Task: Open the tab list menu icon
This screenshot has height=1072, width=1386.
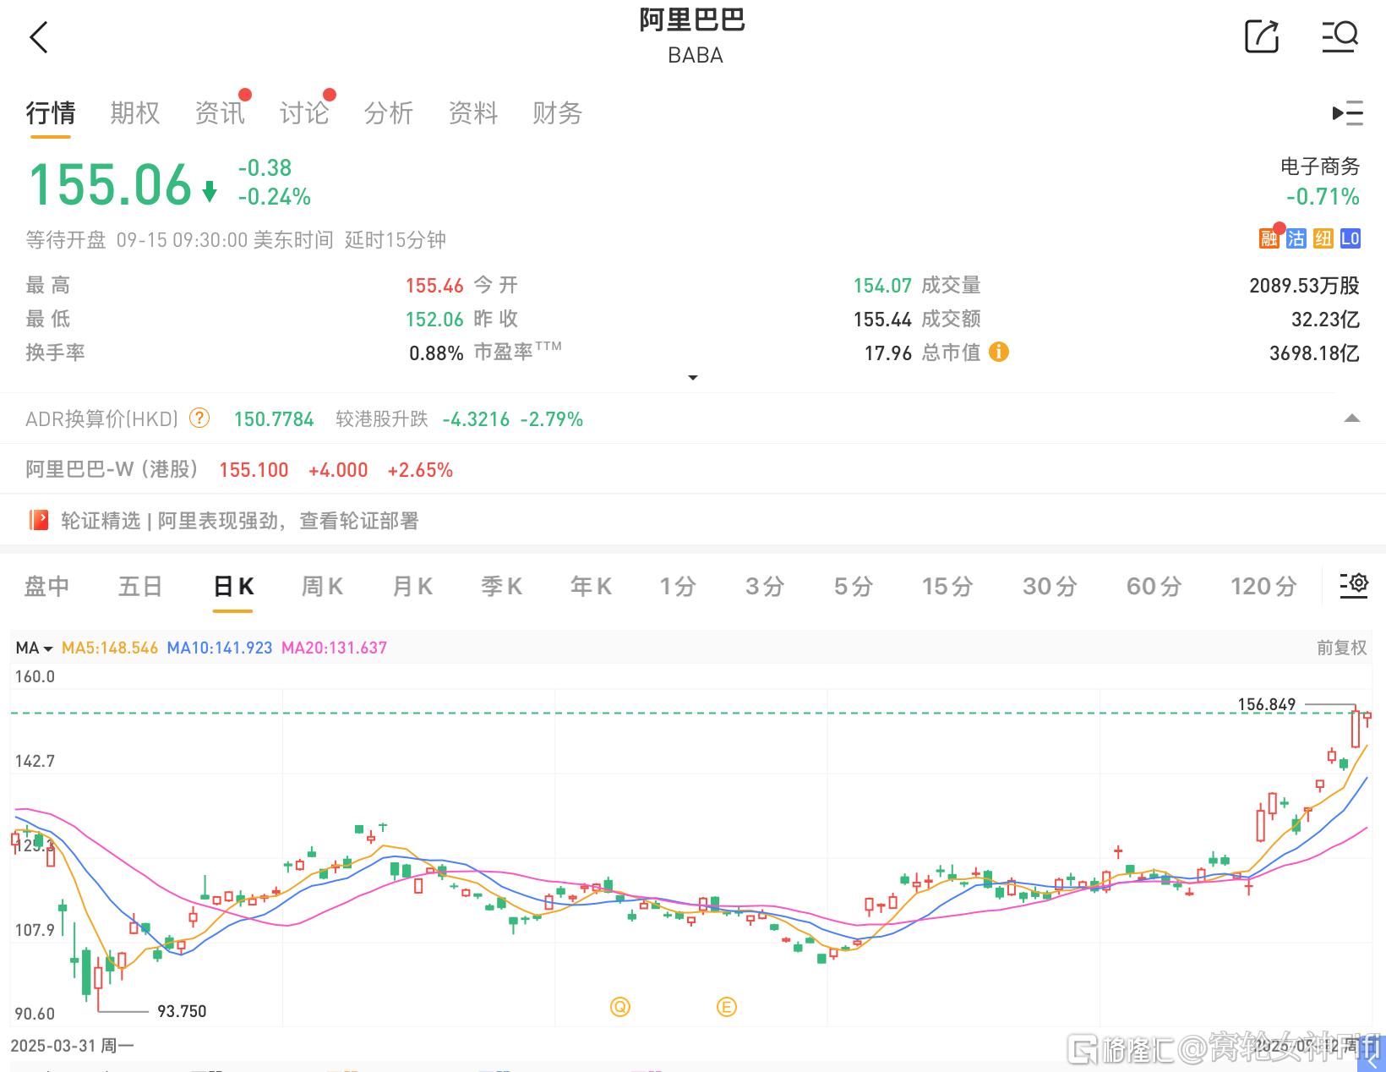Action: coord(1347,113)
